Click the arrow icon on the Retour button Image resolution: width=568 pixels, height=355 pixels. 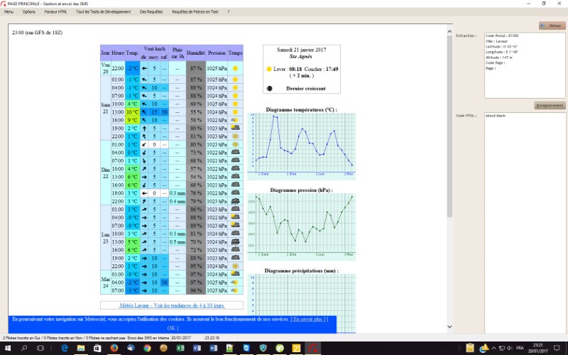[x=542, y=26]
